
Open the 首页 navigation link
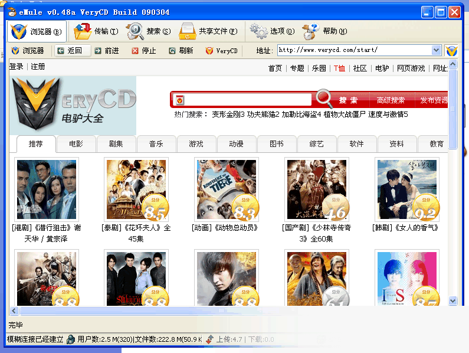pyautogui.click(x=275, y=68)
